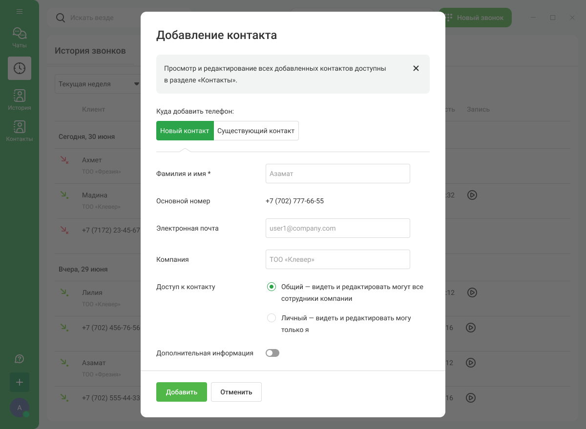Click the green plus icon in the sidebar

20,382
